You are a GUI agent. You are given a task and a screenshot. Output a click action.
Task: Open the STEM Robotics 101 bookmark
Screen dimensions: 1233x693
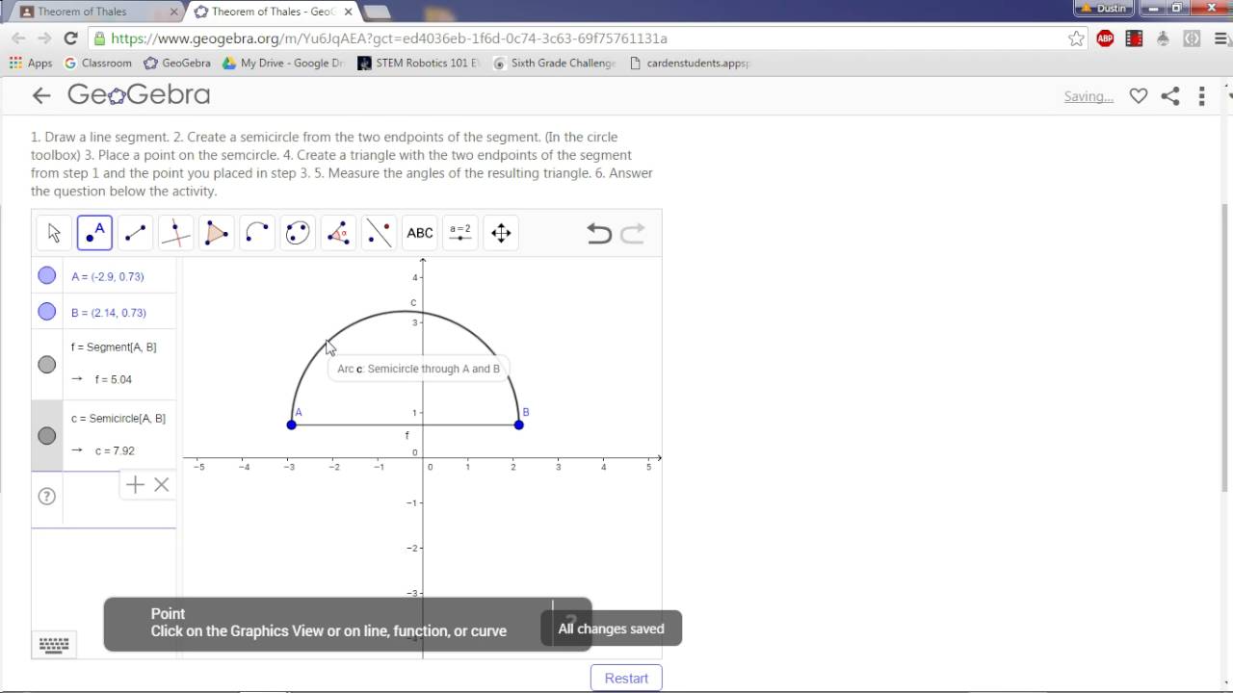[418, 63]
